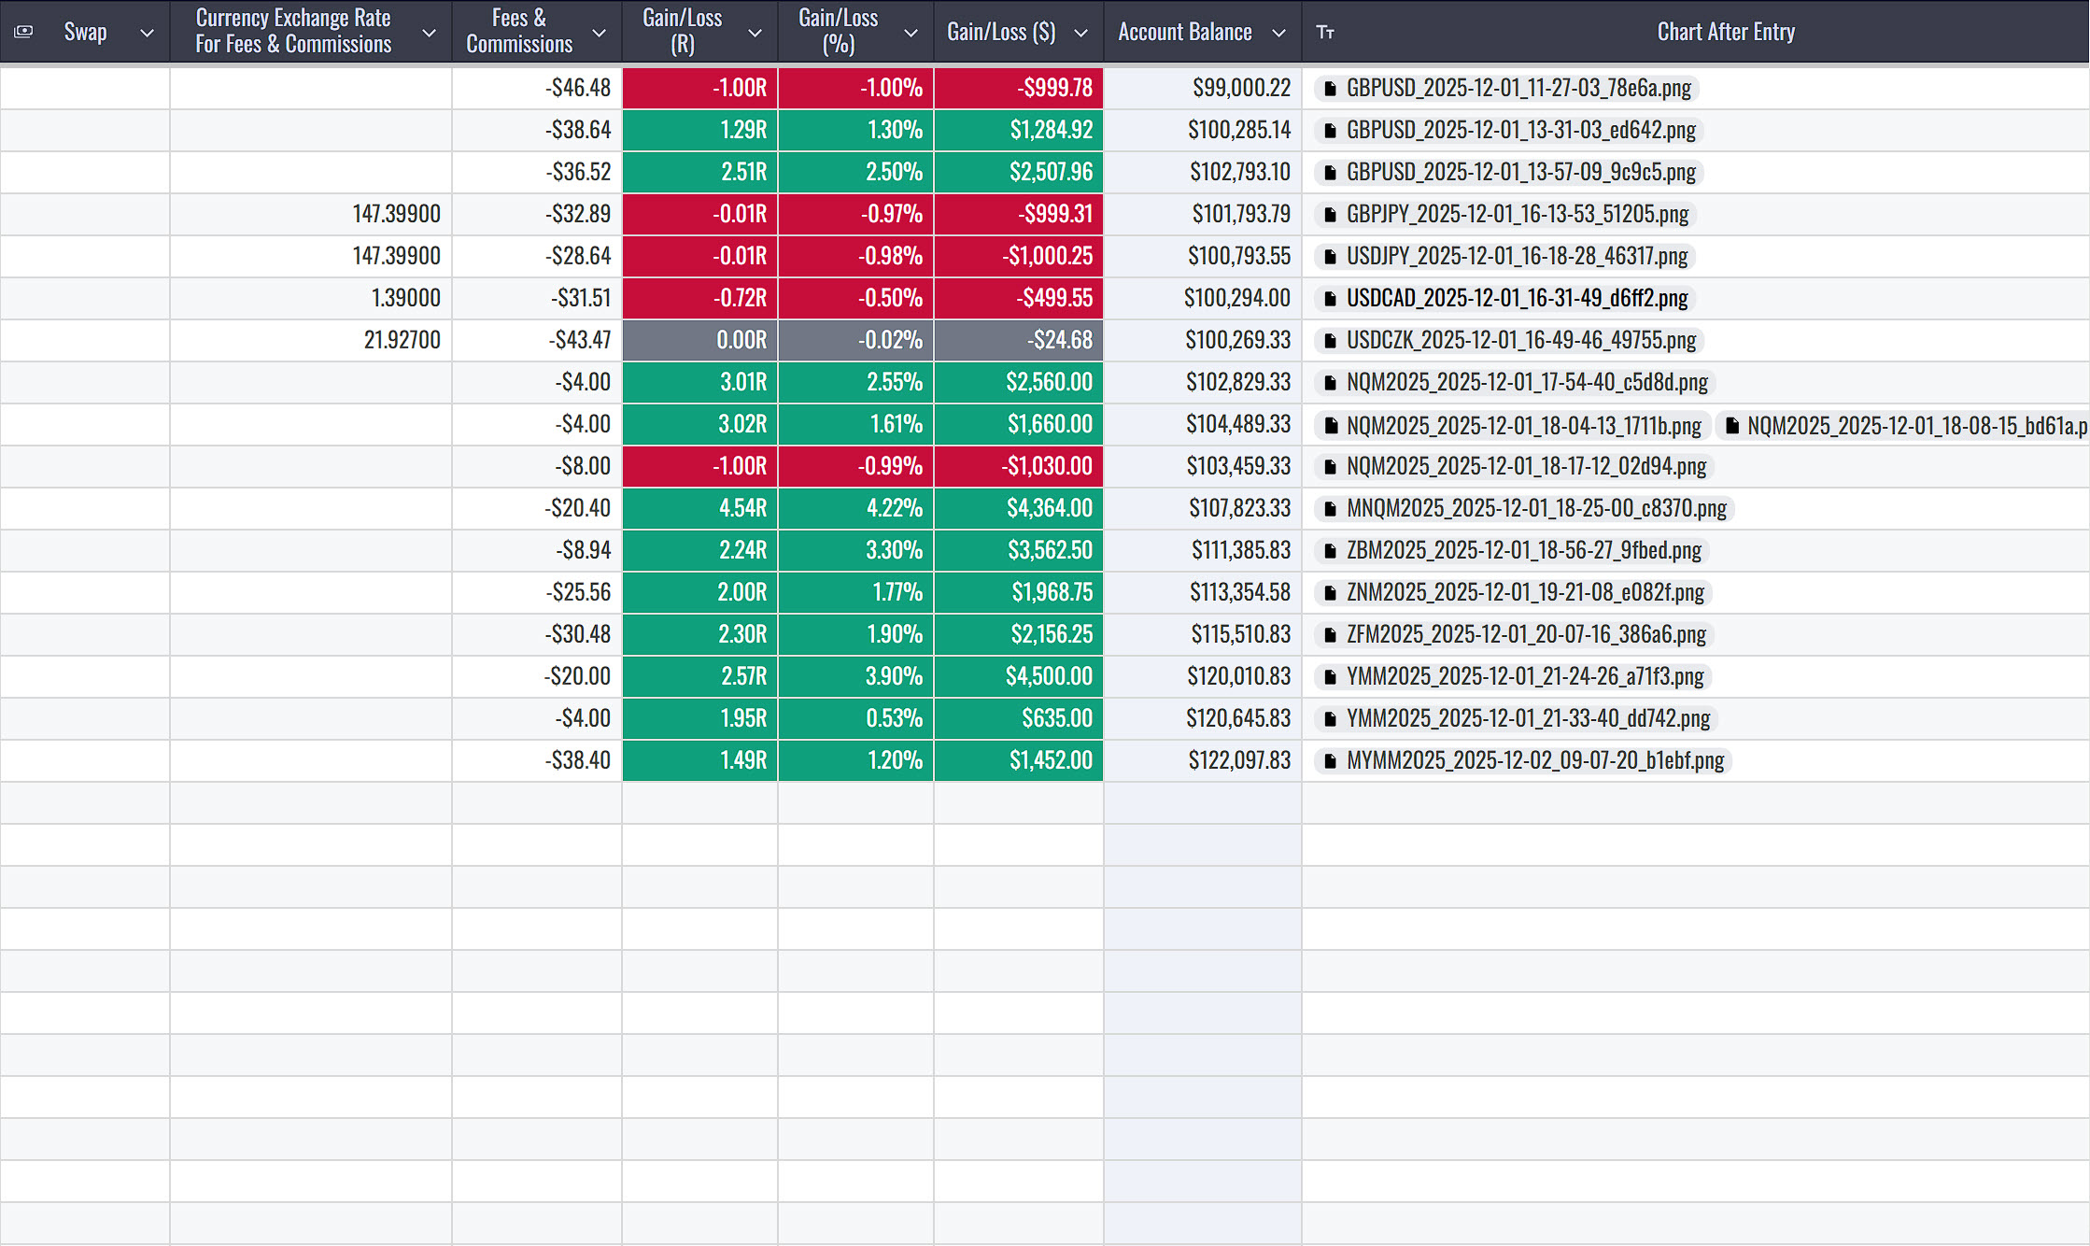Open the Swap column dropdown arrow
Screen dimensions: 2090x1246
[x=147, y=33]
